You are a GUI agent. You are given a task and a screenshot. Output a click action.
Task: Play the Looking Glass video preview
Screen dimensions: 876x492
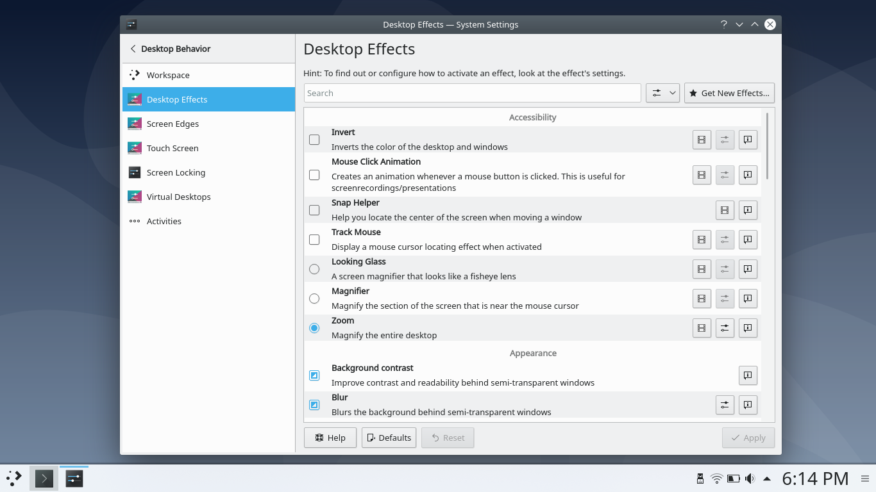tap(702, 269)
